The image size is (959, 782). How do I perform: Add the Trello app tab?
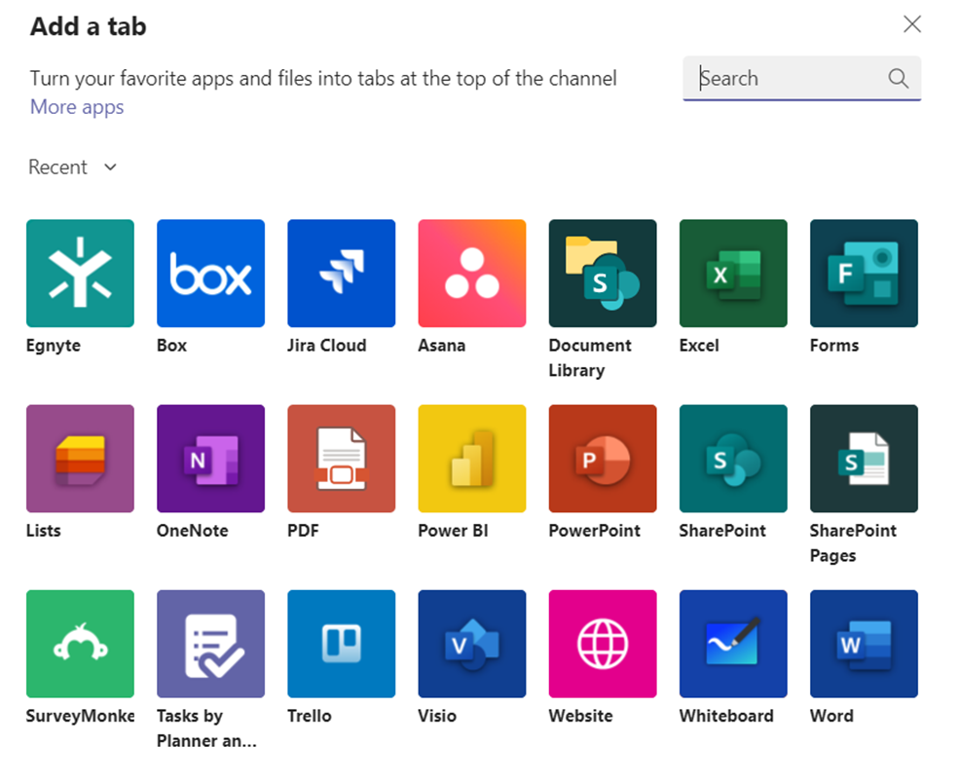coord(341,644)
